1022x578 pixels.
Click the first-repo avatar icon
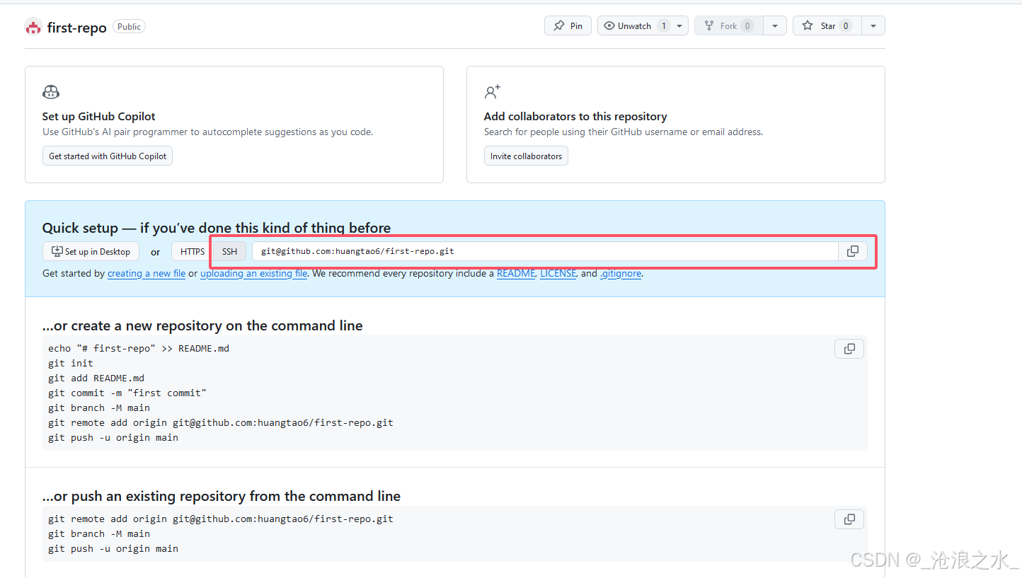tap(33, 28)
